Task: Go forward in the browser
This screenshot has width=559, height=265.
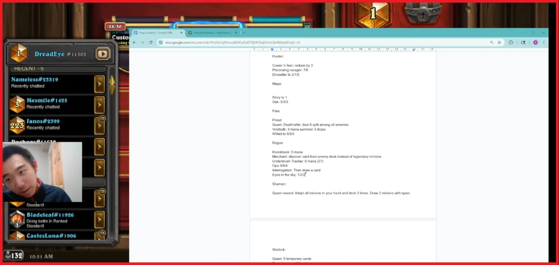Action: [142, 42]
